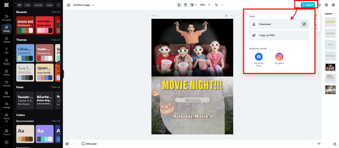Click the Export button
The width and height of the screenshot is (339, 148).
click(308, 5)
